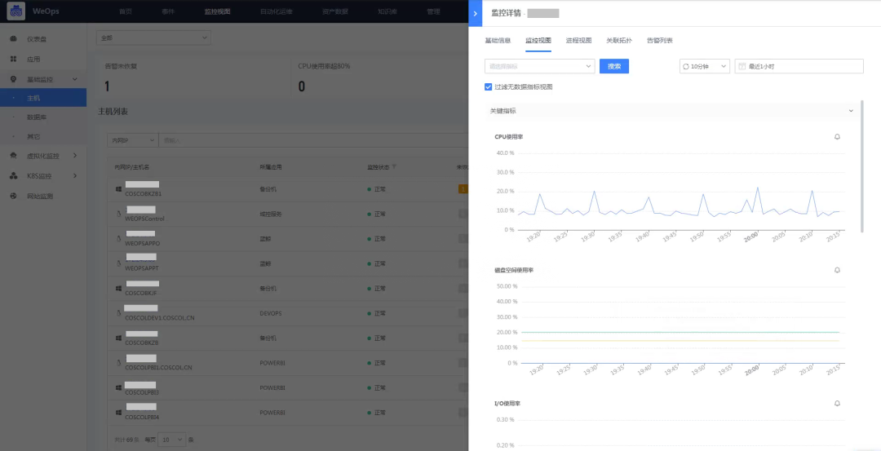Viewport: 881px width, 451px height.
Task: Click the Windows icon in the COSCOBKZB row
Action: (x=119, y=338)
